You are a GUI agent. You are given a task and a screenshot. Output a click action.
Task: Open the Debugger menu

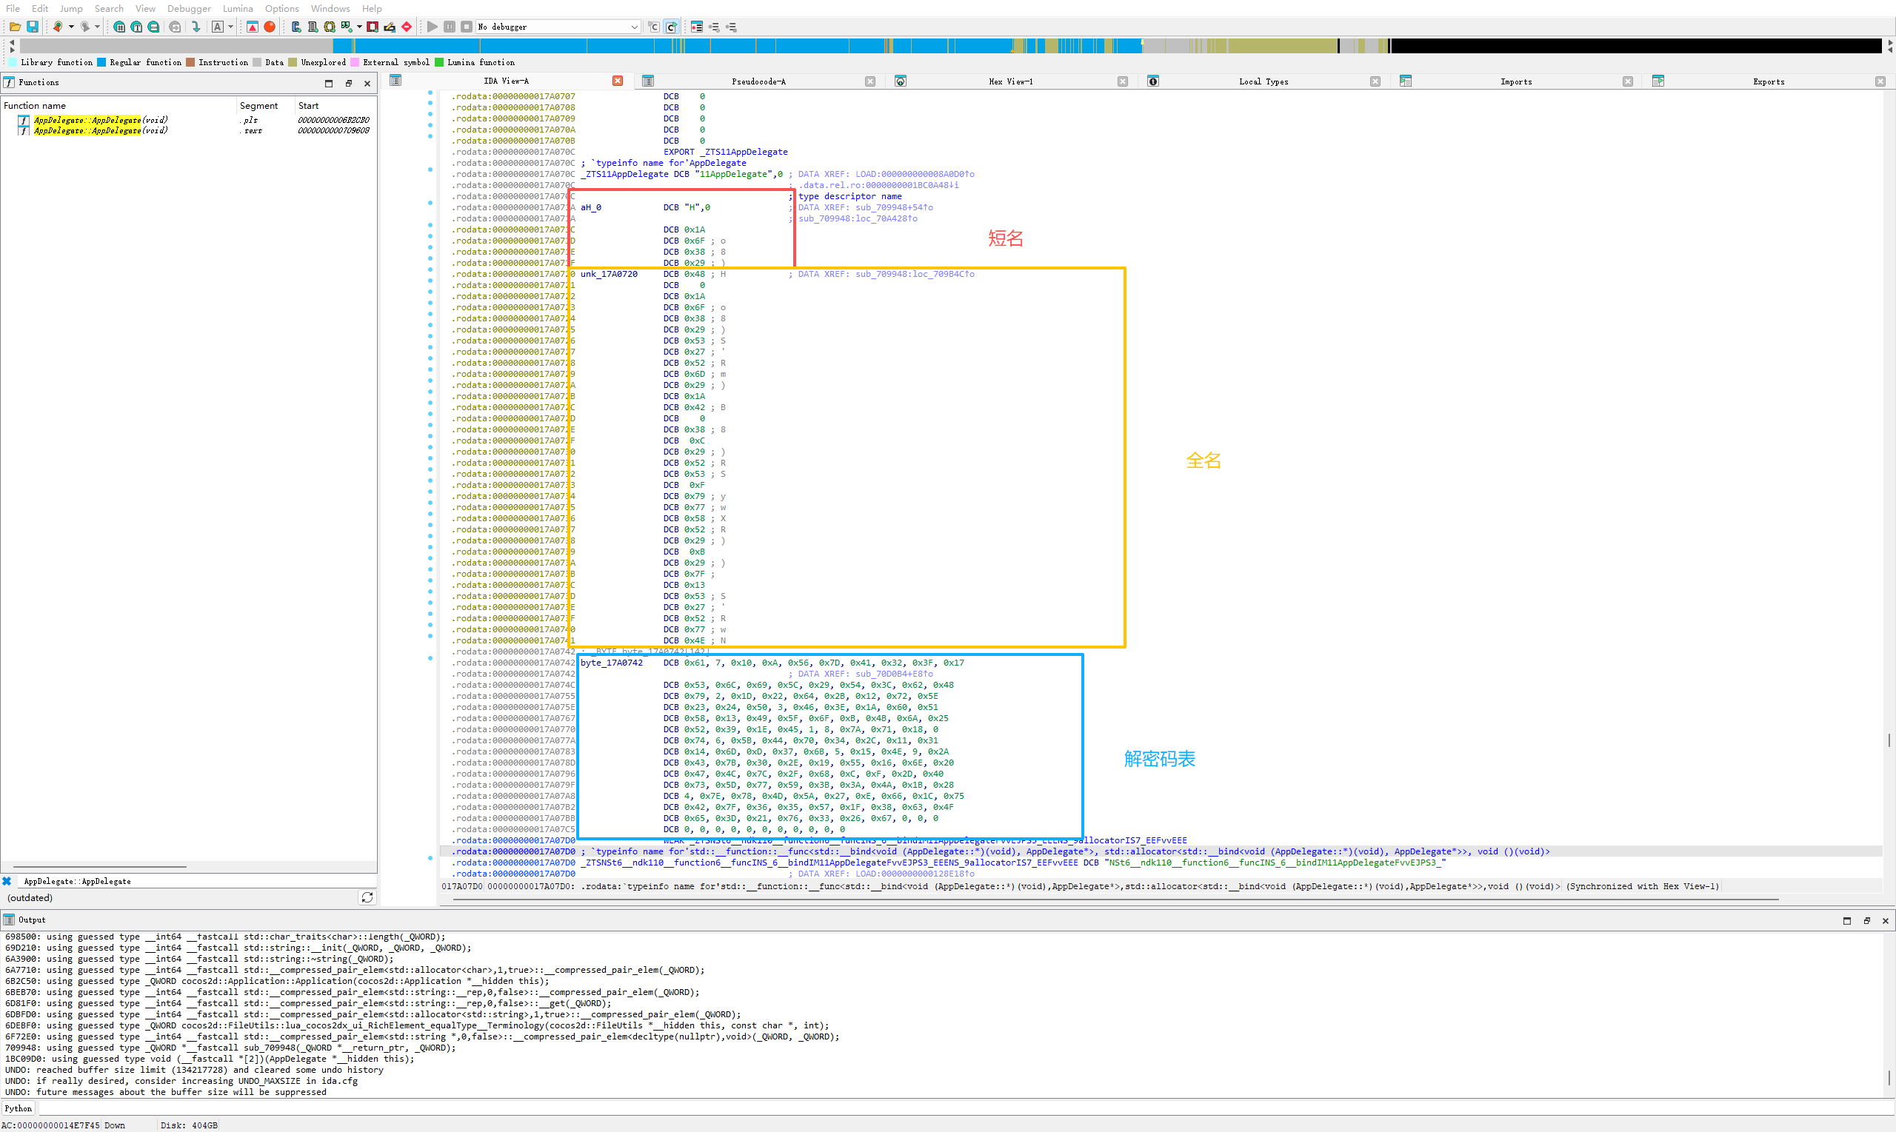click(x=188, y=8)
